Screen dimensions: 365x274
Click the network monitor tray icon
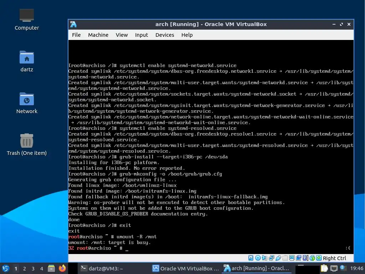click(334, 268)
